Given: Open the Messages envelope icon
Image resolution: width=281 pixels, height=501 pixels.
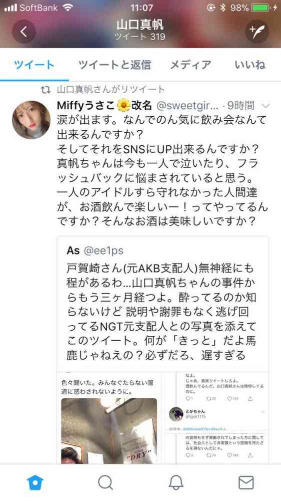Looking at the screenshot, I should 246,482.
